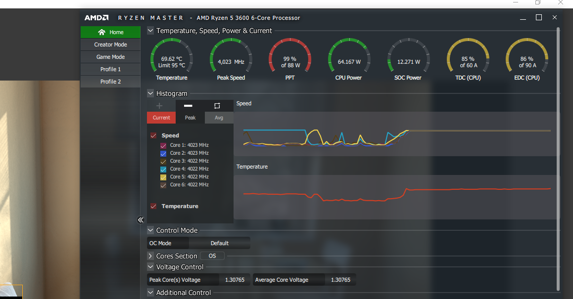Select the Current histogram tab
This screenshot has width=573, height=299.
click(x=161, y=118)
